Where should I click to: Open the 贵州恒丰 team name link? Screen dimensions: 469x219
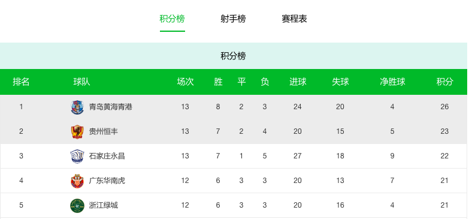pyautogui.click(x=104, y=131)
